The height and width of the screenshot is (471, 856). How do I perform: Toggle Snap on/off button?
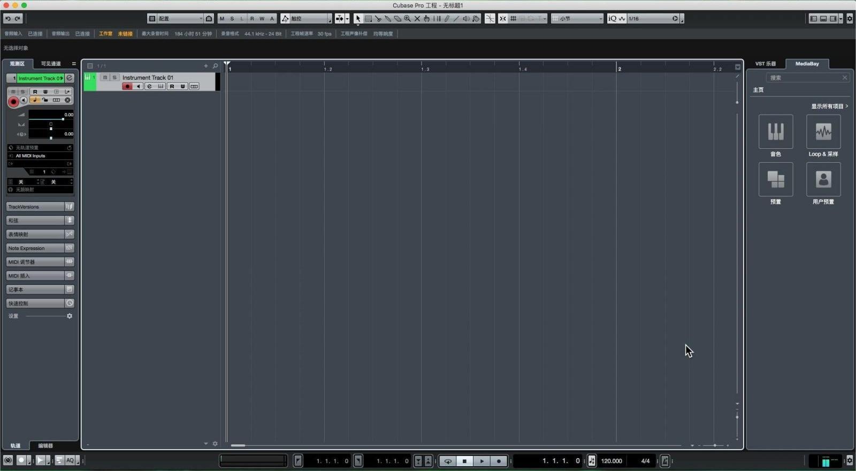click(503, 19)
